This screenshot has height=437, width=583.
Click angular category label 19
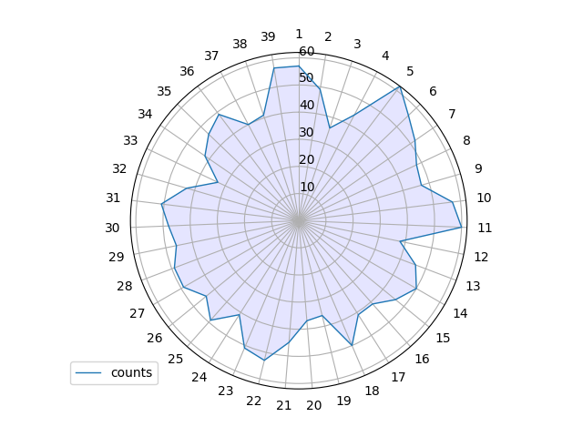coord(344,401)
